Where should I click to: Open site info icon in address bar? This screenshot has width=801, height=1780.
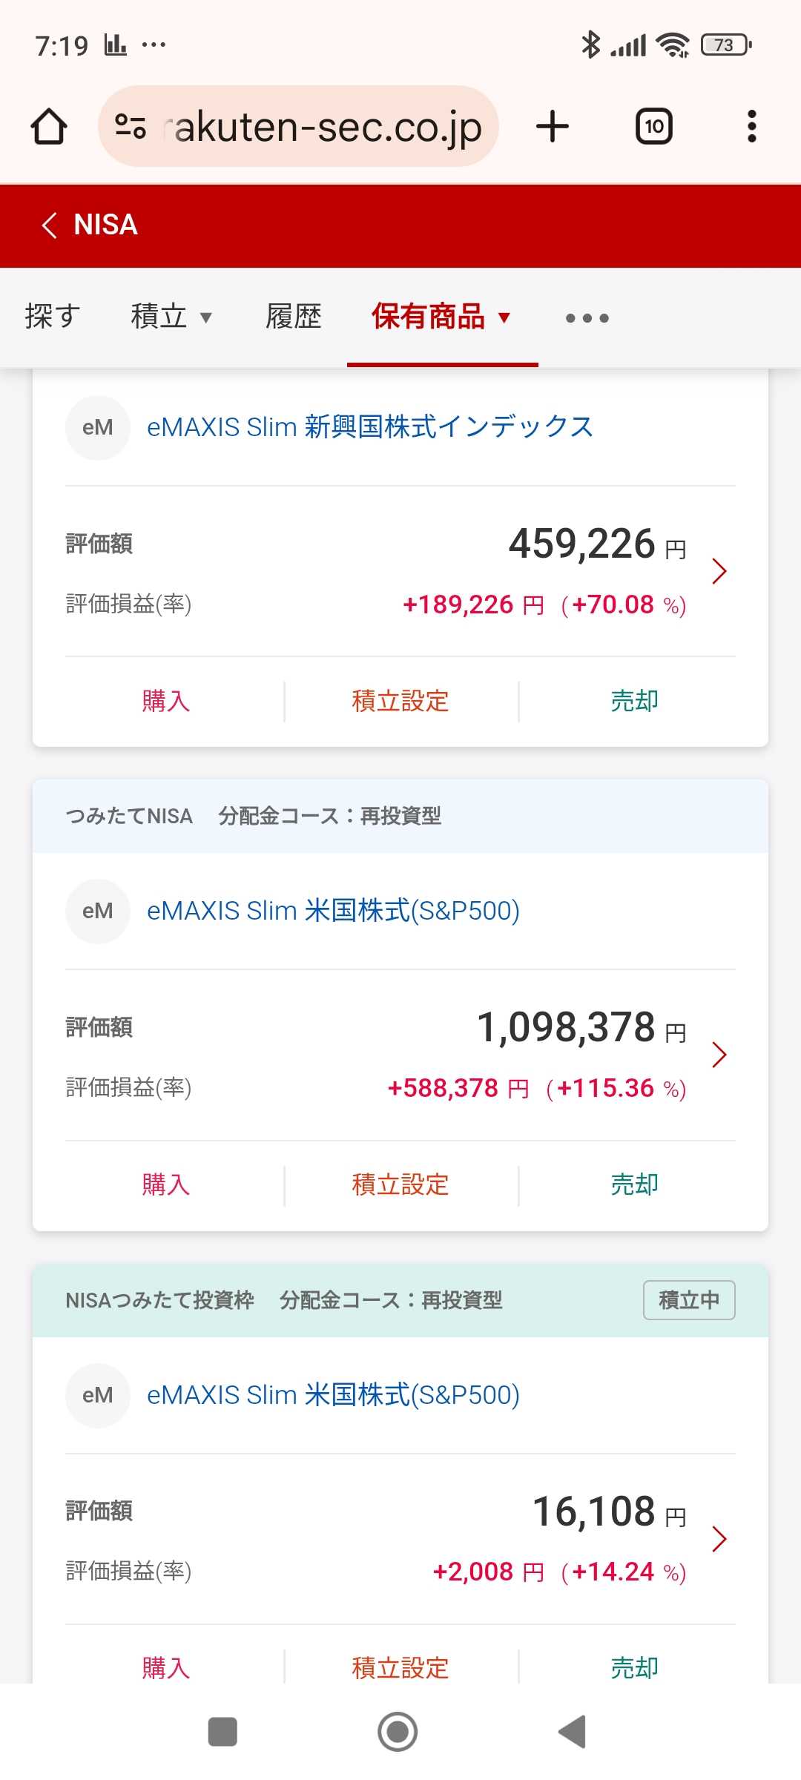tap(131, 127)
